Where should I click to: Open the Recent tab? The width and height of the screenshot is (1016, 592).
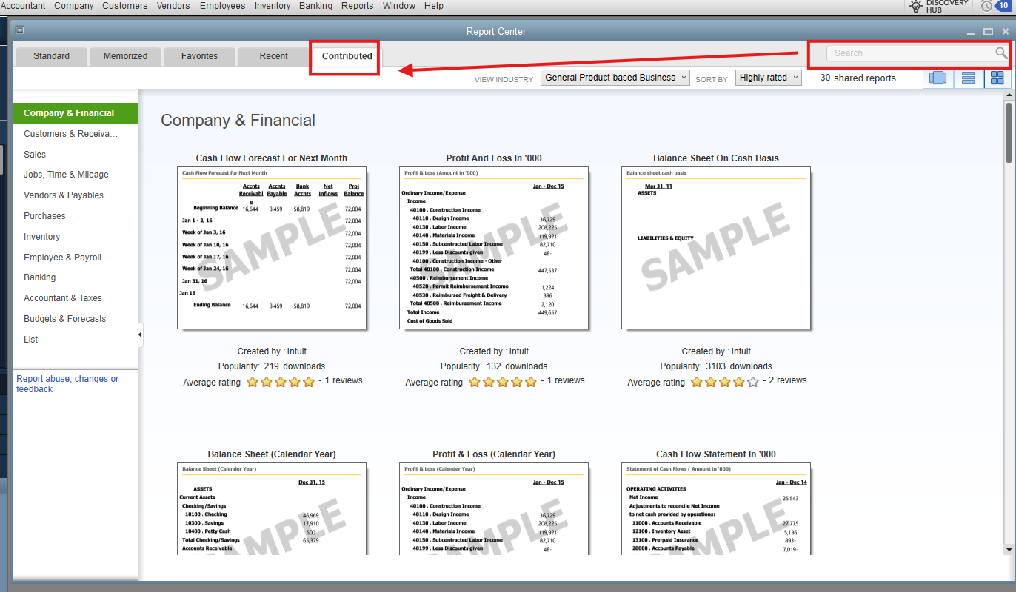coord(273,56)
